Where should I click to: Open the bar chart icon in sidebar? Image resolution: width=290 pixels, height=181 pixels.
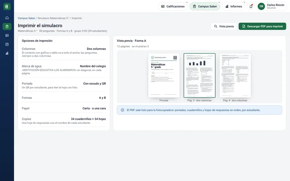[7, 53]
